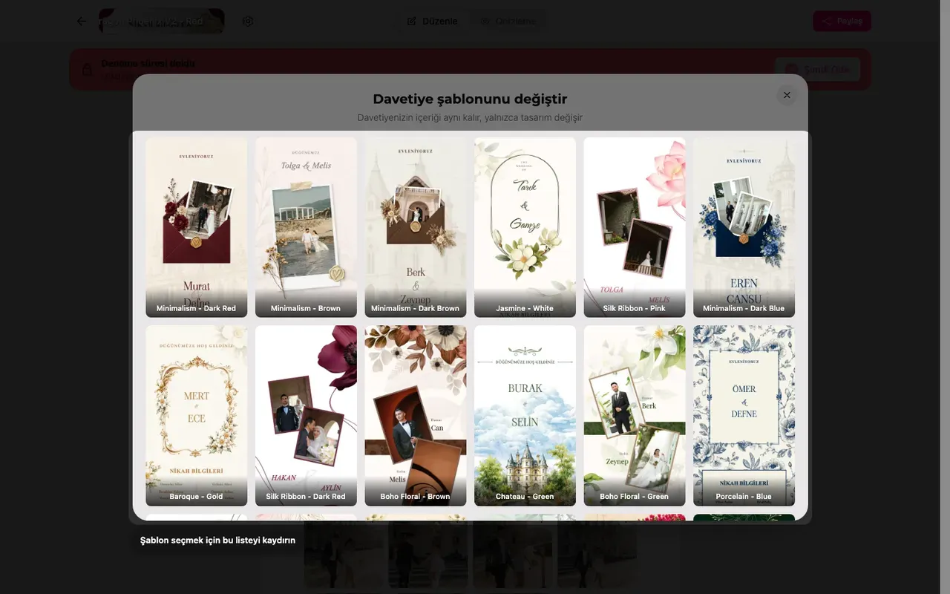950x594 pixels.
Task: Close the template change dialog
Action: click(787, 95)
